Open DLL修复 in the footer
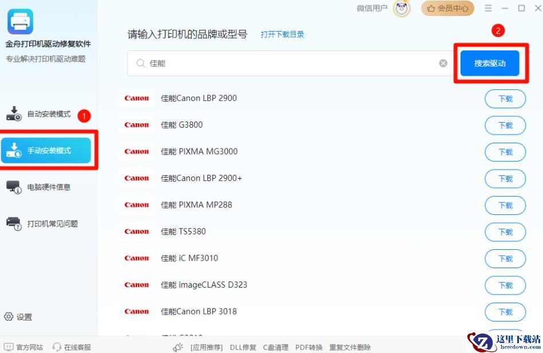The height and width of the screenshot is (353, 543). [x=243, y=347]
